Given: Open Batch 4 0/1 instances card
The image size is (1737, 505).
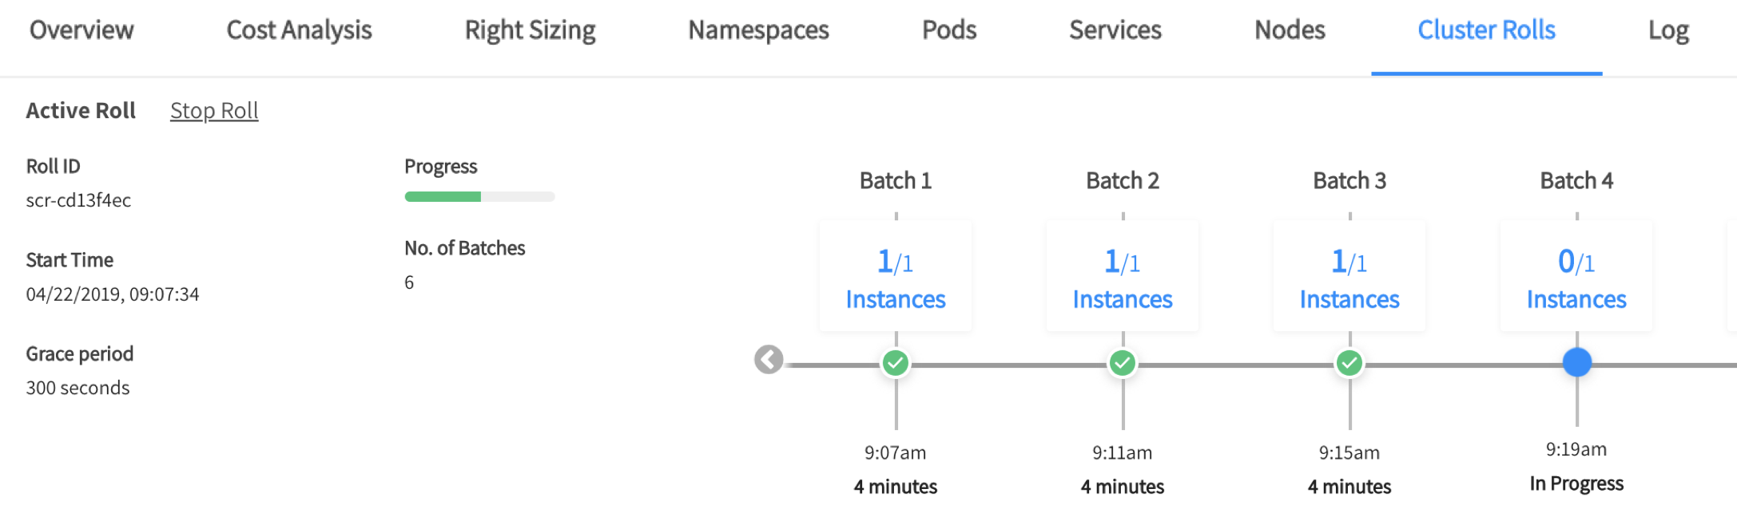Looking at the screenshot, I should point(1576,277).
